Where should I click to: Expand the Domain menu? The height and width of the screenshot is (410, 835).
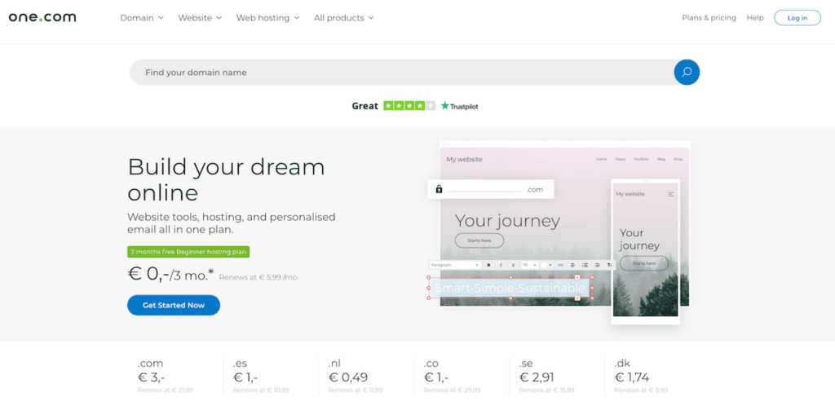tap(142, 18)
